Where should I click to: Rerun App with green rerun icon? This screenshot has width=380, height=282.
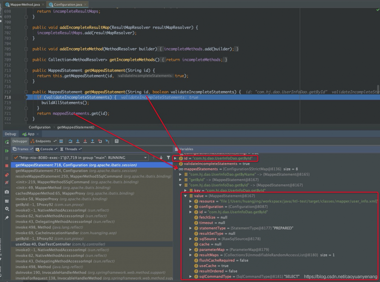click(x=7, y=142)
